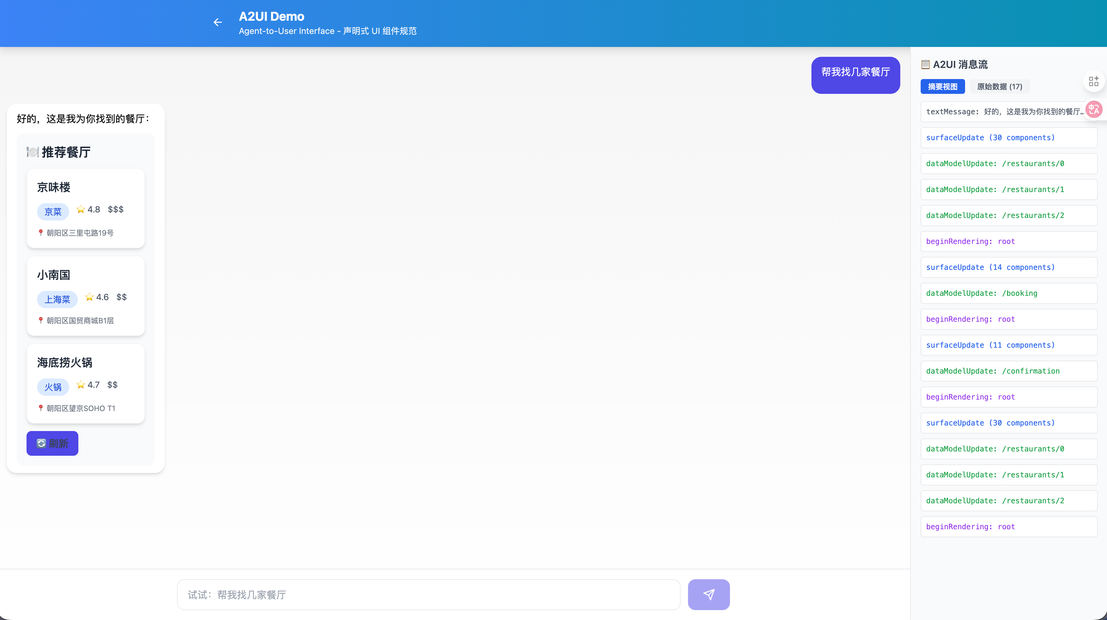Image resolution: width=1107 pixels, height=620 pixels.
Task: Expand dataModelUpdate: /confirmation entry
Action: [1008, 371]
